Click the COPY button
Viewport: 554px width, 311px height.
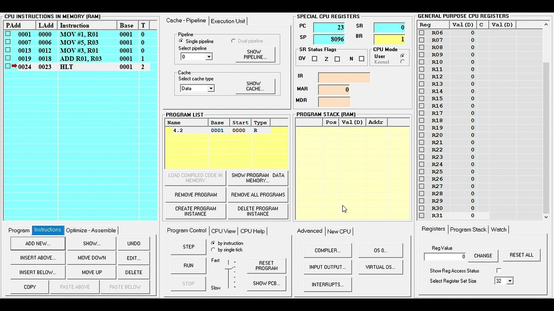30,287
